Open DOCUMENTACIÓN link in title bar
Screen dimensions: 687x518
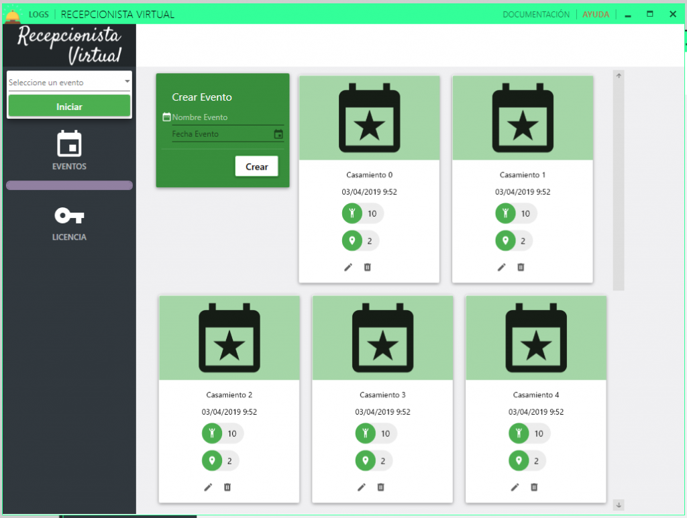point(536,15)
